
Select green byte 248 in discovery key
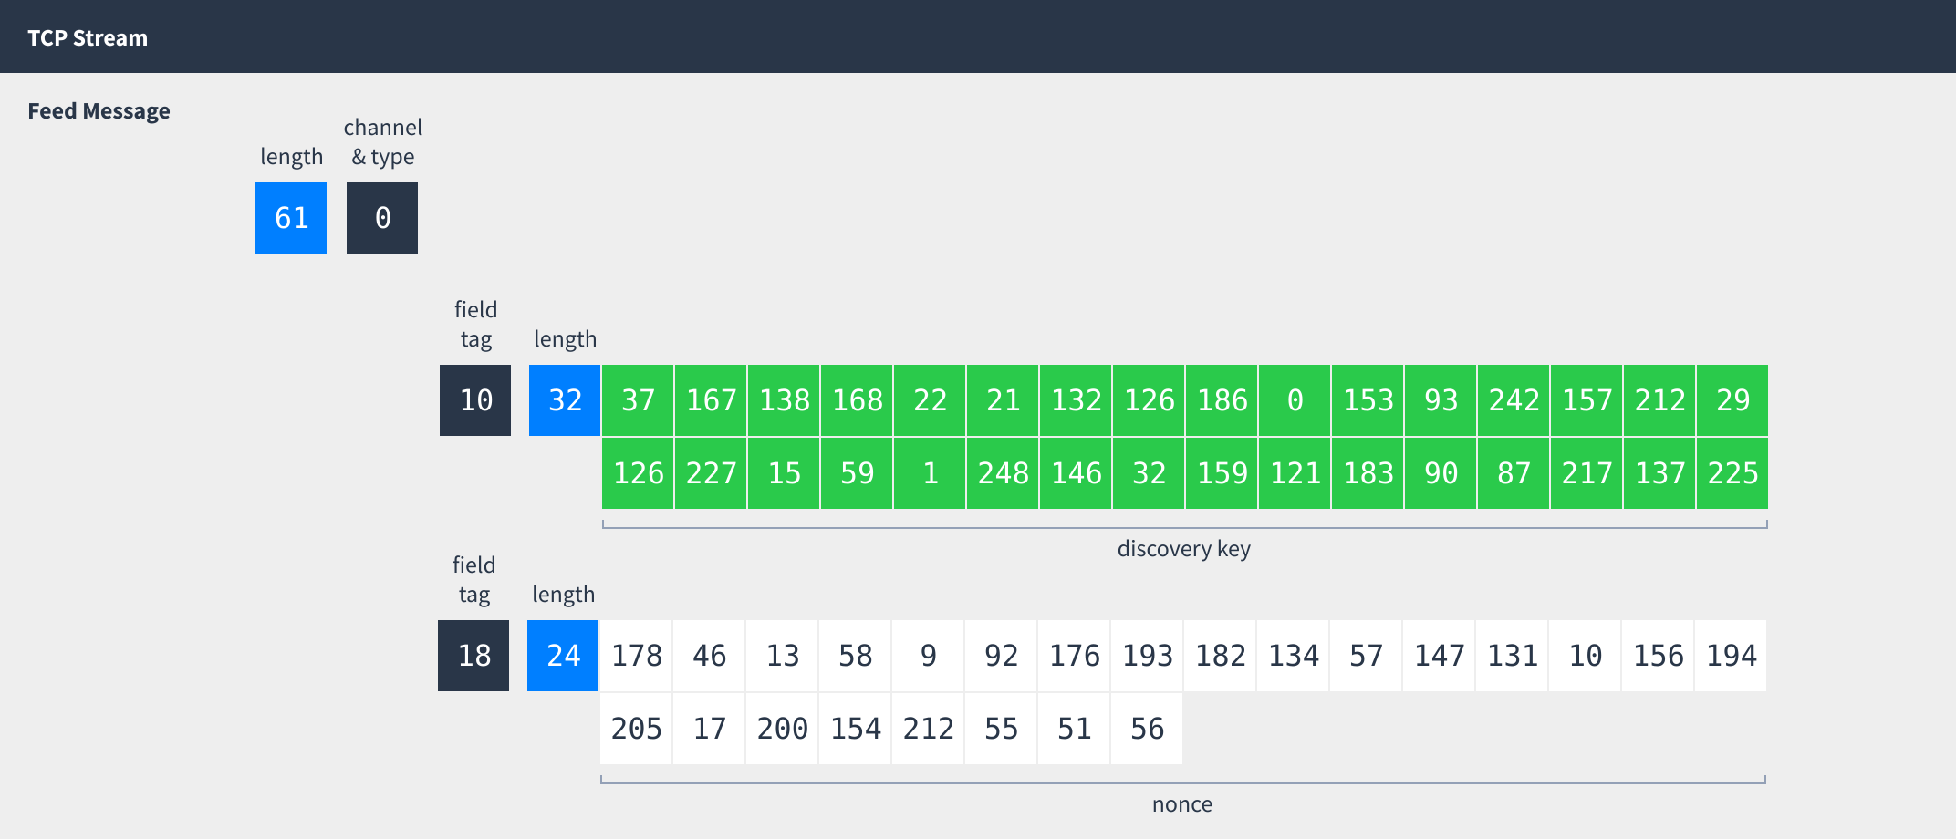[1003, 473]
